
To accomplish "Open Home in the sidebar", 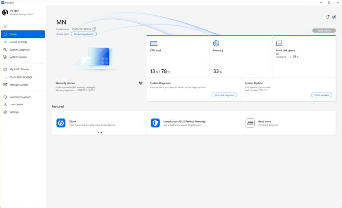I will pos(23,34).
